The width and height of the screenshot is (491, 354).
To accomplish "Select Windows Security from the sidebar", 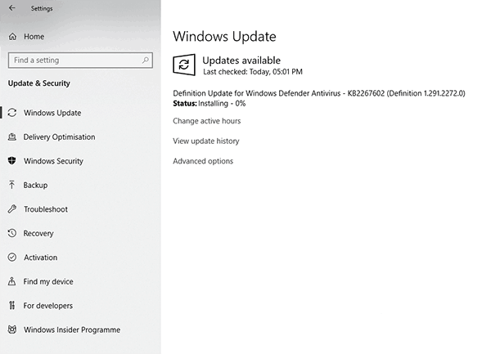I will (53, 161).
